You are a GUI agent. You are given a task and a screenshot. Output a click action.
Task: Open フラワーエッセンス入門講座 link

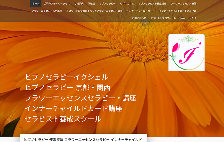pyautogui.click(x=47, y=11)
